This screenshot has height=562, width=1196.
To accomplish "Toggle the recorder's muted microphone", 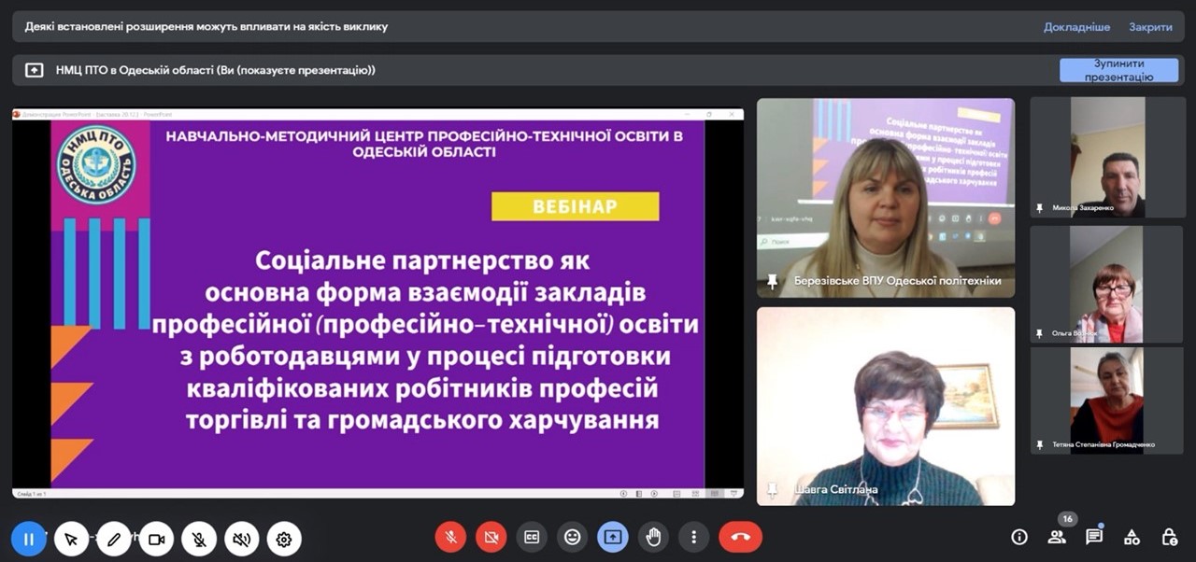I will [x=199, y=539].
